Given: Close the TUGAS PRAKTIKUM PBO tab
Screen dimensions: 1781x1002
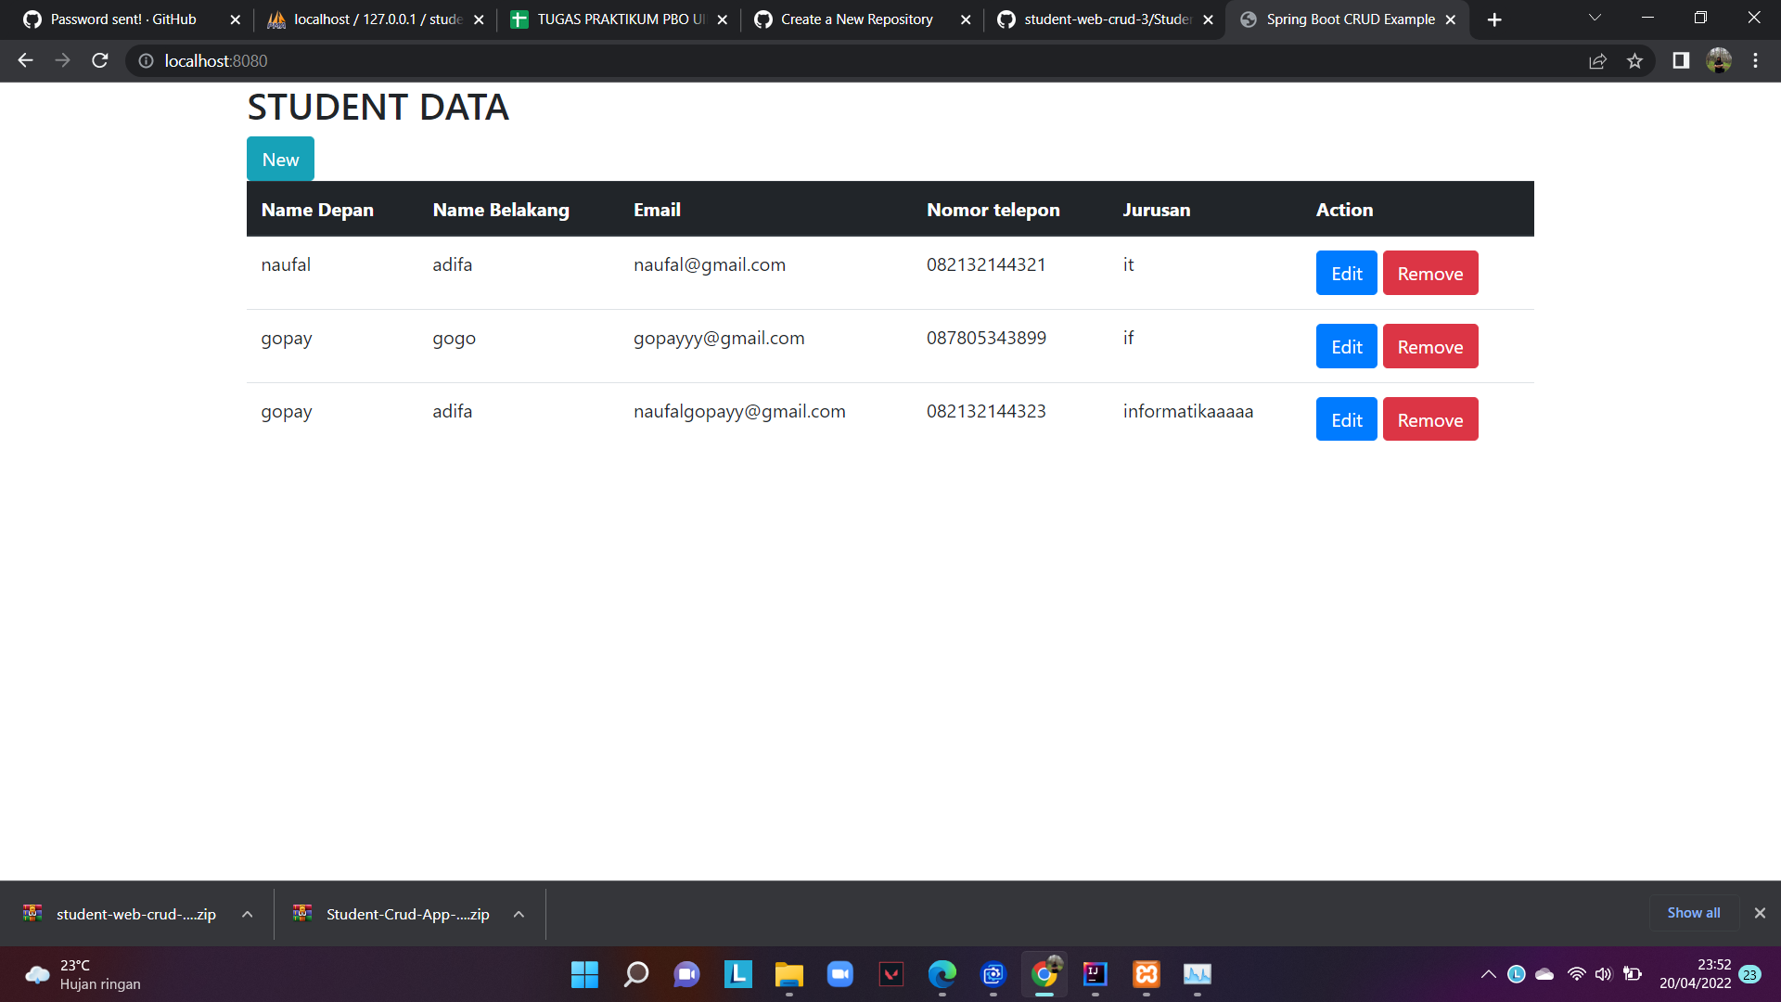Looking at the screenshot, I should [722, 19].
